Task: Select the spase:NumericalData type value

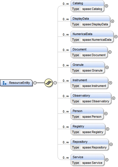Action: (x=97, y=40)
